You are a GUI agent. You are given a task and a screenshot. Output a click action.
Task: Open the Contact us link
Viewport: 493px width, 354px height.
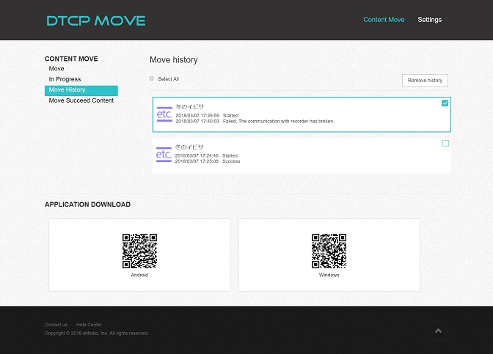point(56,325)
